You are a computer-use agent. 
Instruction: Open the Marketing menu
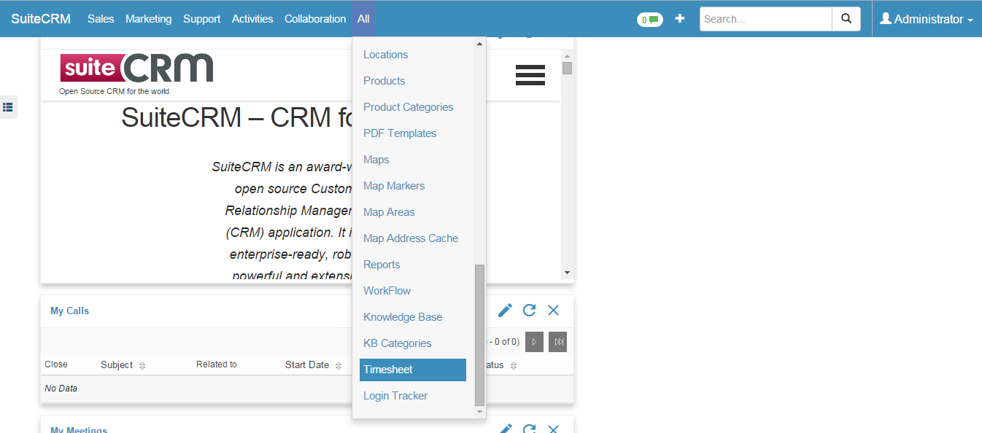(148, 19)
